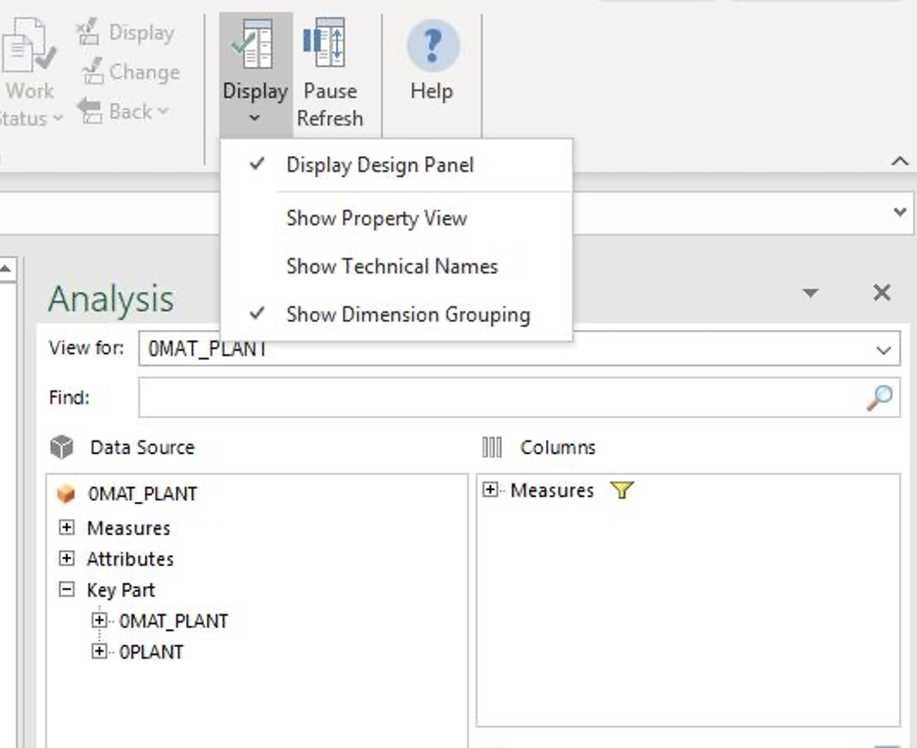Select the orange 0MAT_PLANT data source icon
The height and width of the screenshot is (748, 917).
coord(65,494)
